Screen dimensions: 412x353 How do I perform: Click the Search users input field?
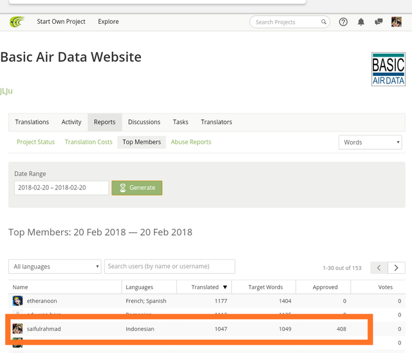[169, 267]
